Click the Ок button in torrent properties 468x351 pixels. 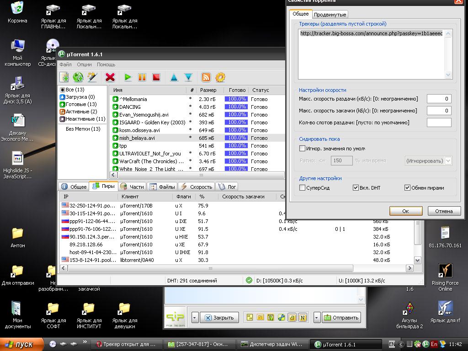click(406, 211)
